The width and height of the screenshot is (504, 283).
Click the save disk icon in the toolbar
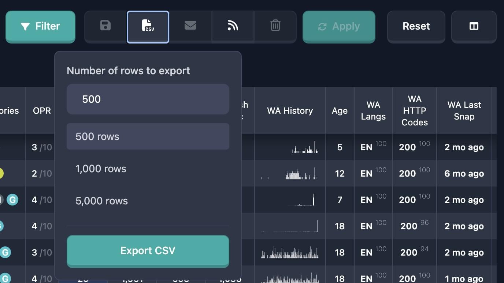pyautogui.click(x=105, y=26)
